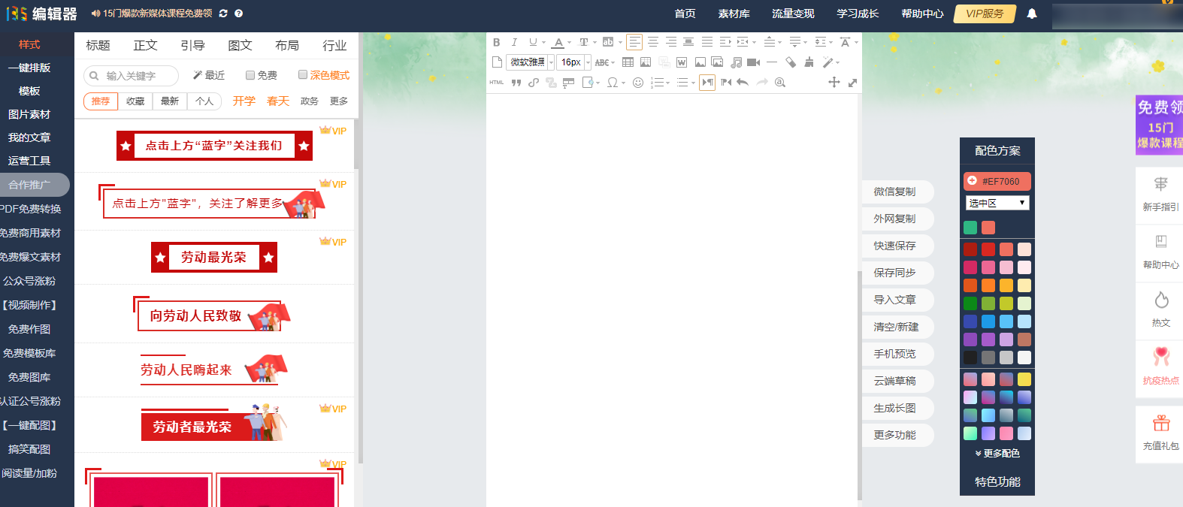Click the 手机预览 button
Viewport: 1183px width, 507px height.
coord(897,354)
